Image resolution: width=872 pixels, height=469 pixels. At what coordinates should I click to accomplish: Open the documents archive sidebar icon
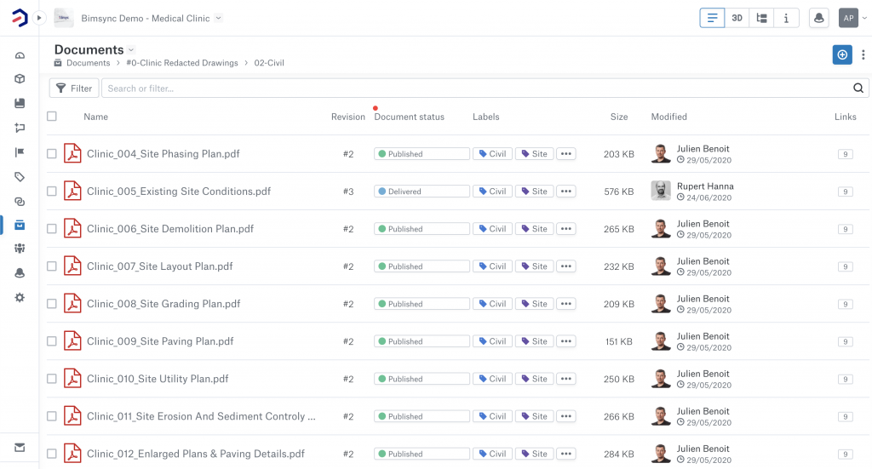pyautogui.click(x=20, y=225)
